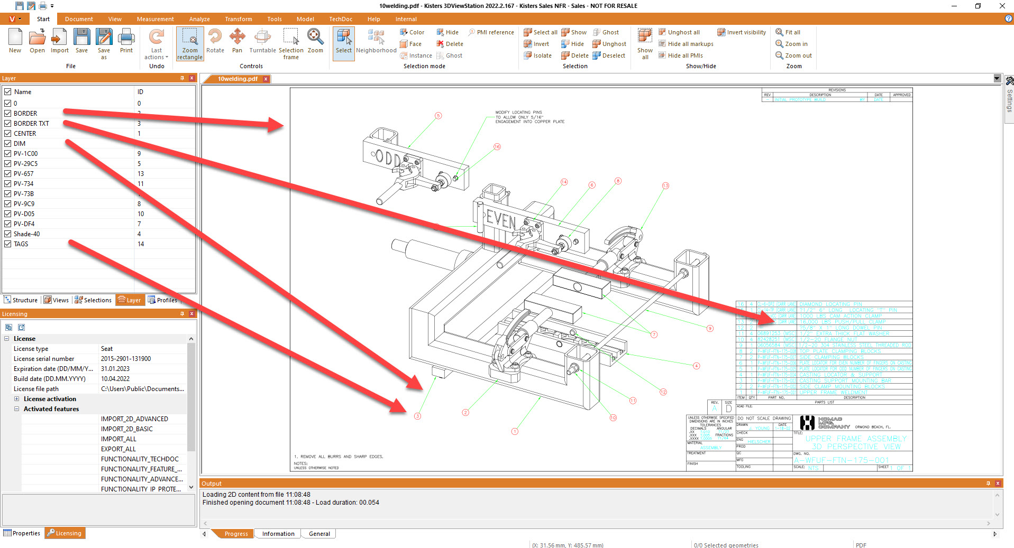Viewport: 1014px width, 548px height.
Task: Click Unghost all button
Action: (679, 32)
